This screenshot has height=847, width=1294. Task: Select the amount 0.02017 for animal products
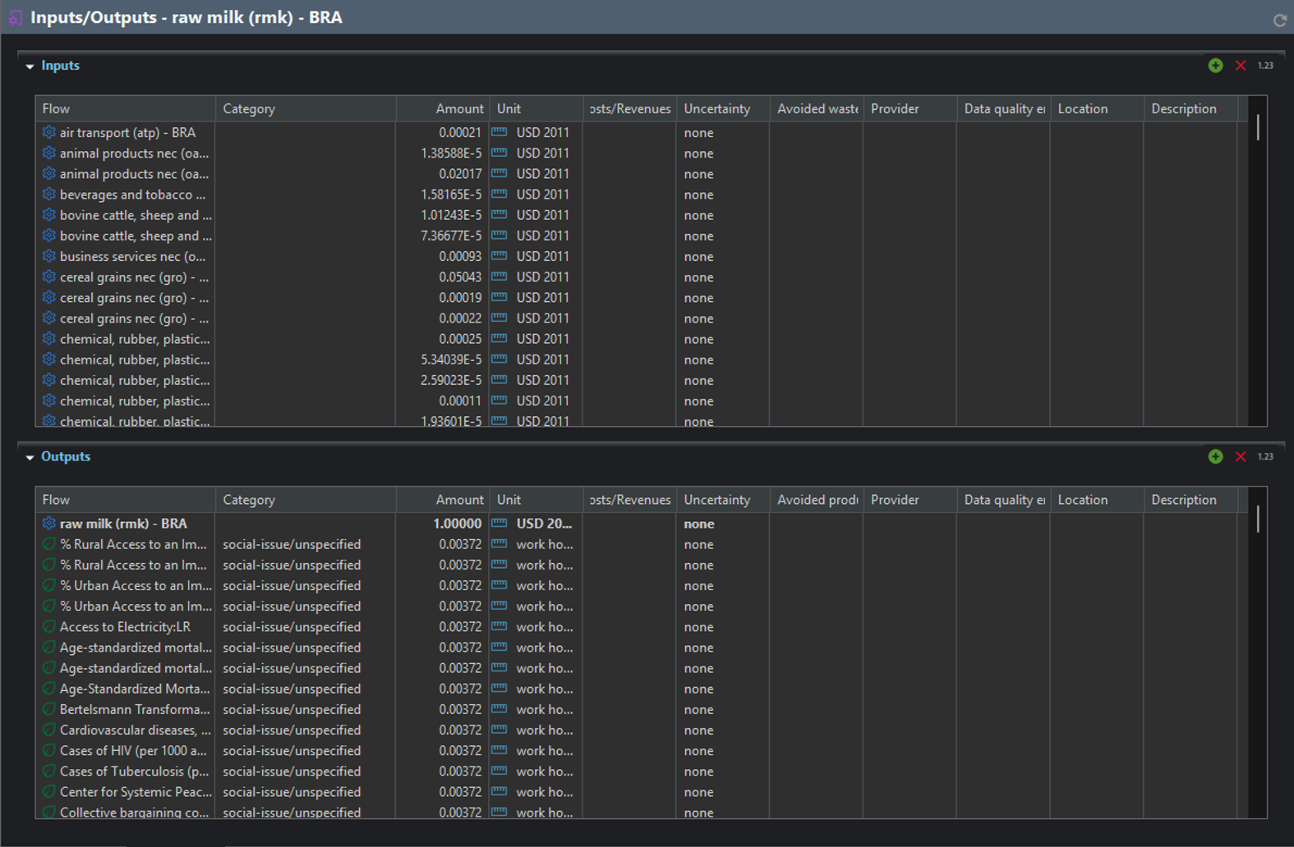pyautogui.click(x=460, y=174)
